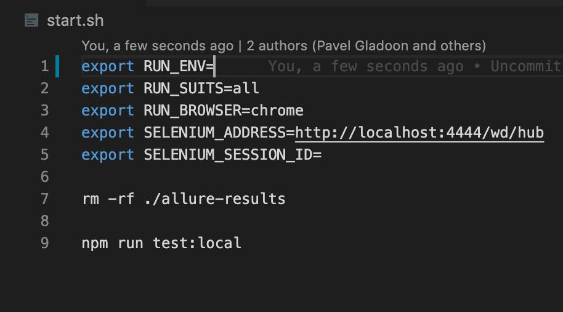Click the modified-line gutter indicator on line 1
Image resolution: width=563 pixels, height=312 pixels.
point(57,66)
